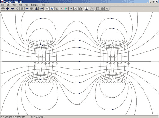The height and width of the screenshot is (118, 159).
Task: Click the solenoid coil toolbar icon
Action: pos(22,9)
